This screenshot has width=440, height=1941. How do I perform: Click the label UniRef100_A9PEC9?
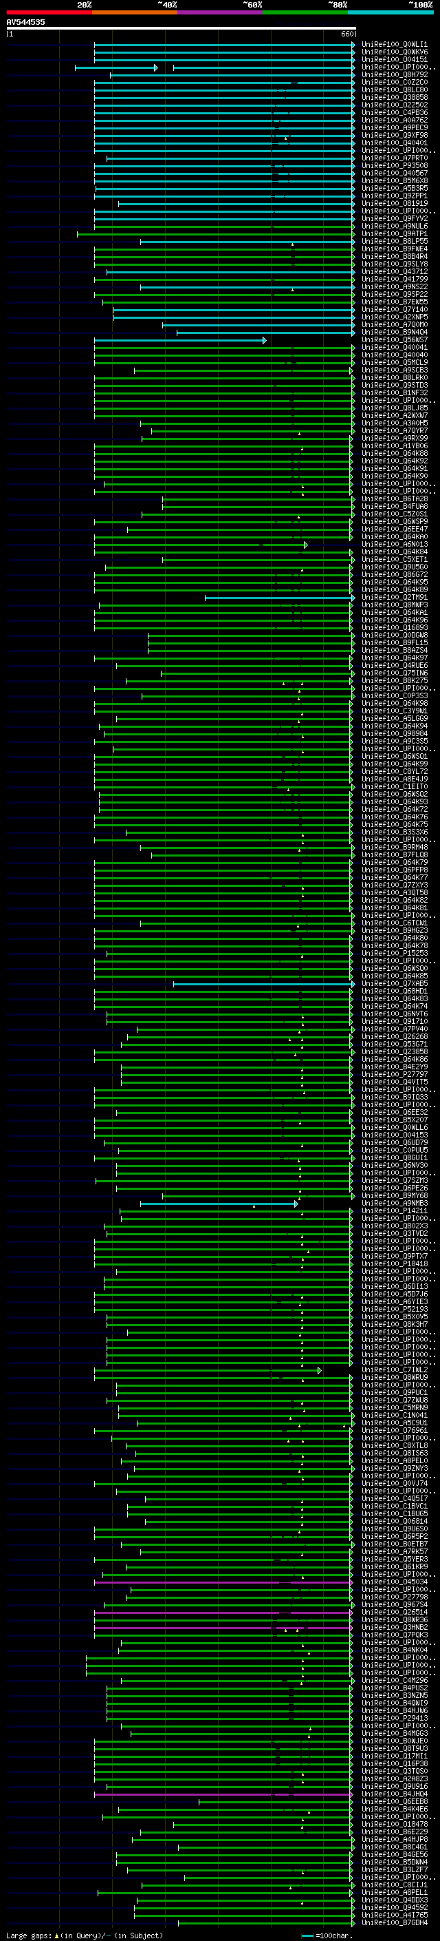(394, 127)
